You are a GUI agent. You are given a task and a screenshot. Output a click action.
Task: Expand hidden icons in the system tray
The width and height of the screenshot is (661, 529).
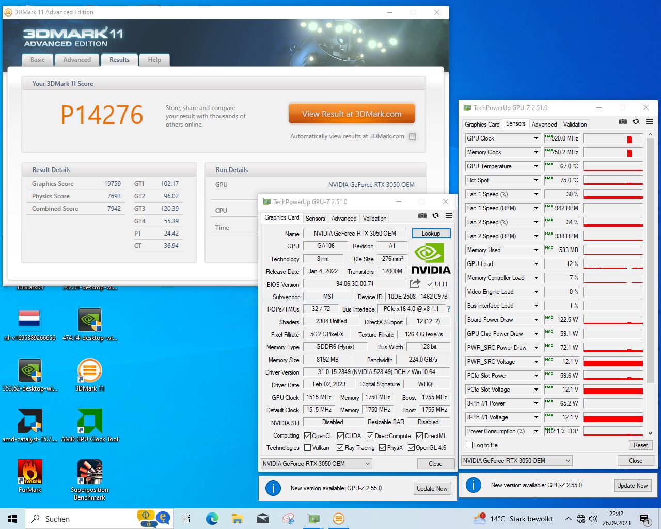pyautogui.click(x=568, y=519)
